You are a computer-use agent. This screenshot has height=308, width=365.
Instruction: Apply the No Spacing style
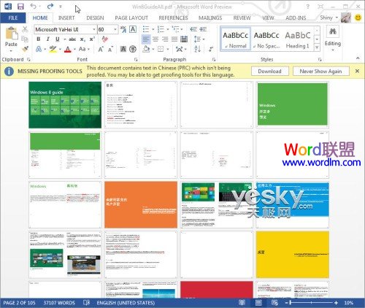pyautogui.click(x=266, y=39)
